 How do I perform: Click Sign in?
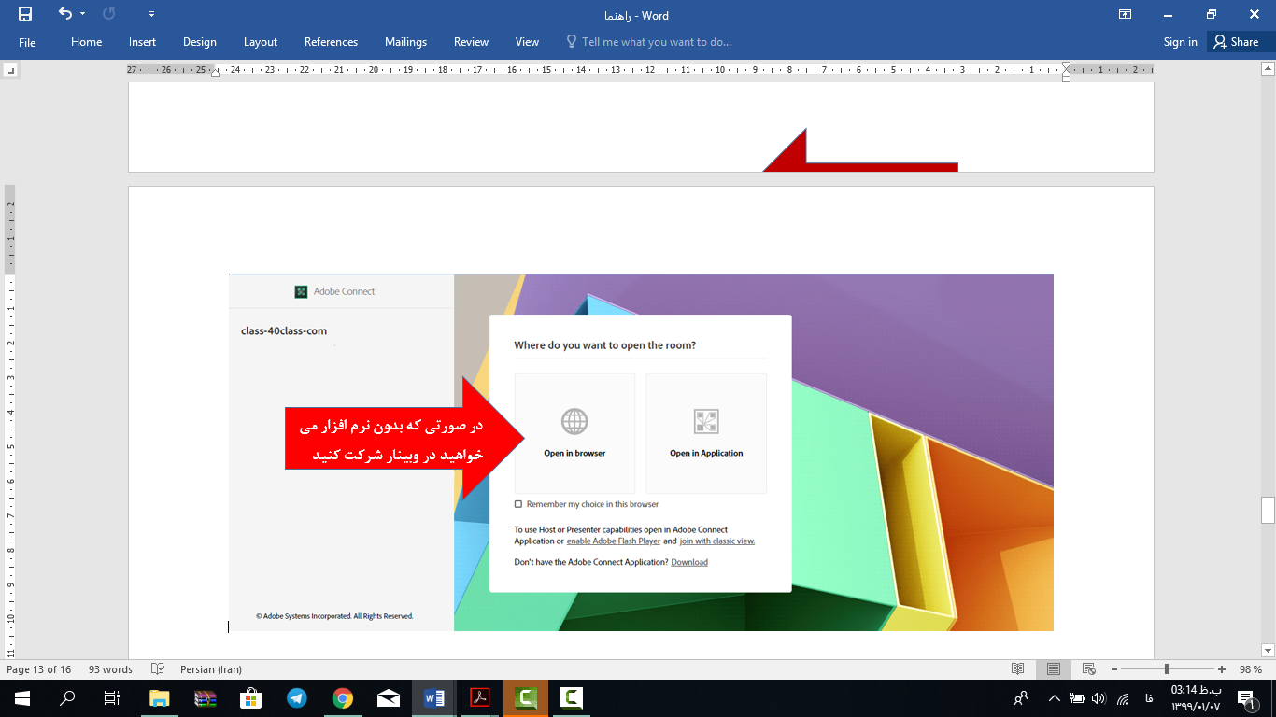[1180, 42]
